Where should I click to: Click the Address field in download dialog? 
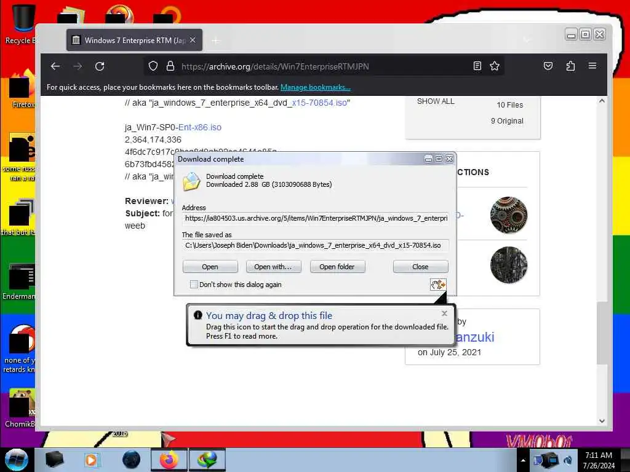316,218
